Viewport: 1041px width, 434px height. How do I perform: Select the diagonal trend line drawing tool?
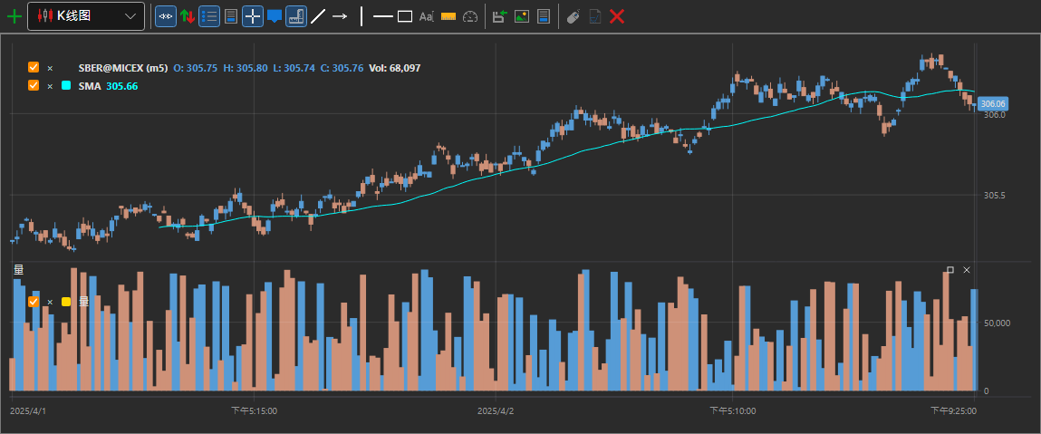[x=318, y=16]
